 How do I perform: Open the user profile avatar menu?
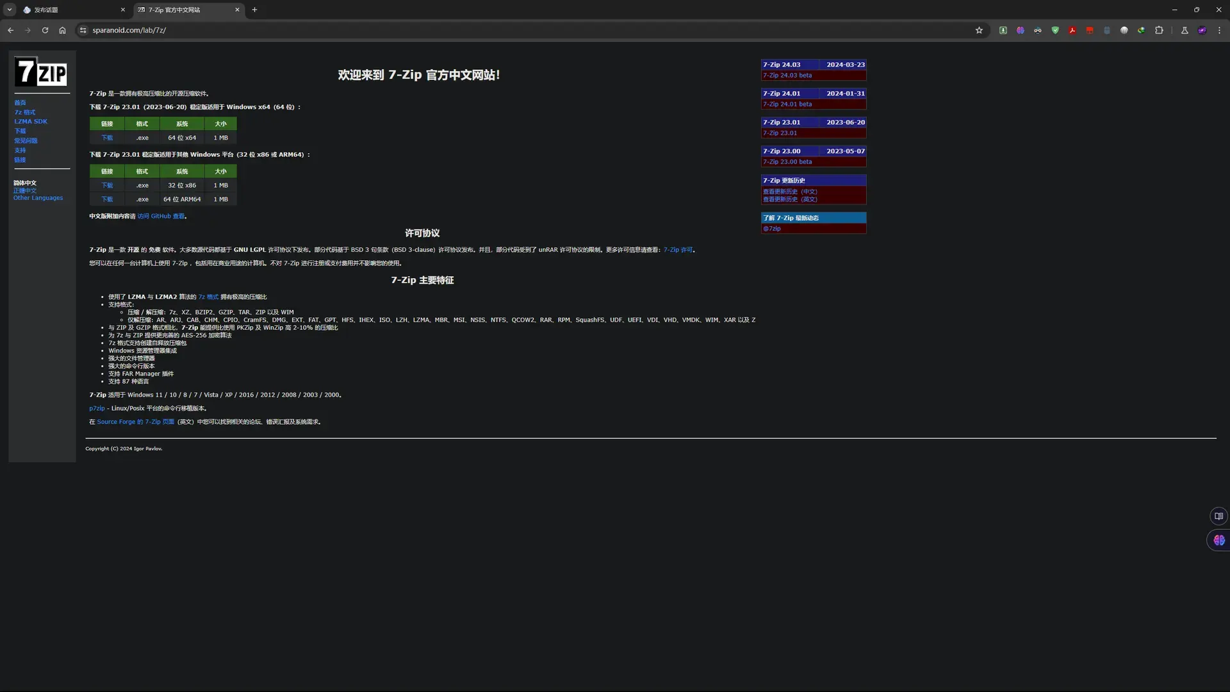tap(1202, 30)
